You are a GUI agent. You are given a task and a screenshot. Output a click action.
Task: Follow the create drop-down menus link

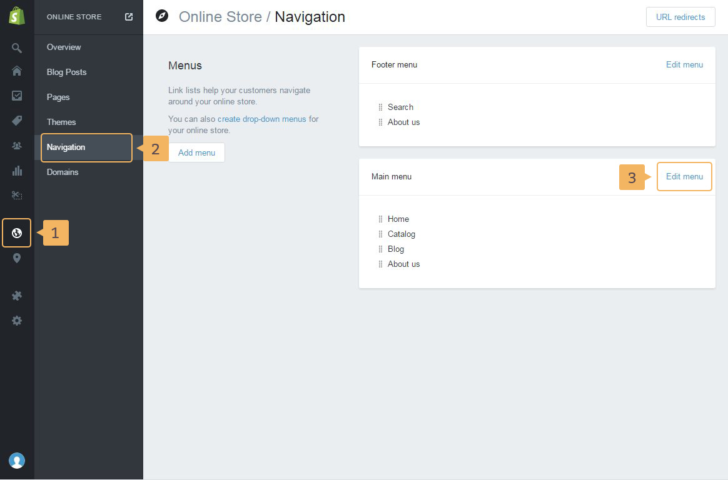(x=261, y=119)
